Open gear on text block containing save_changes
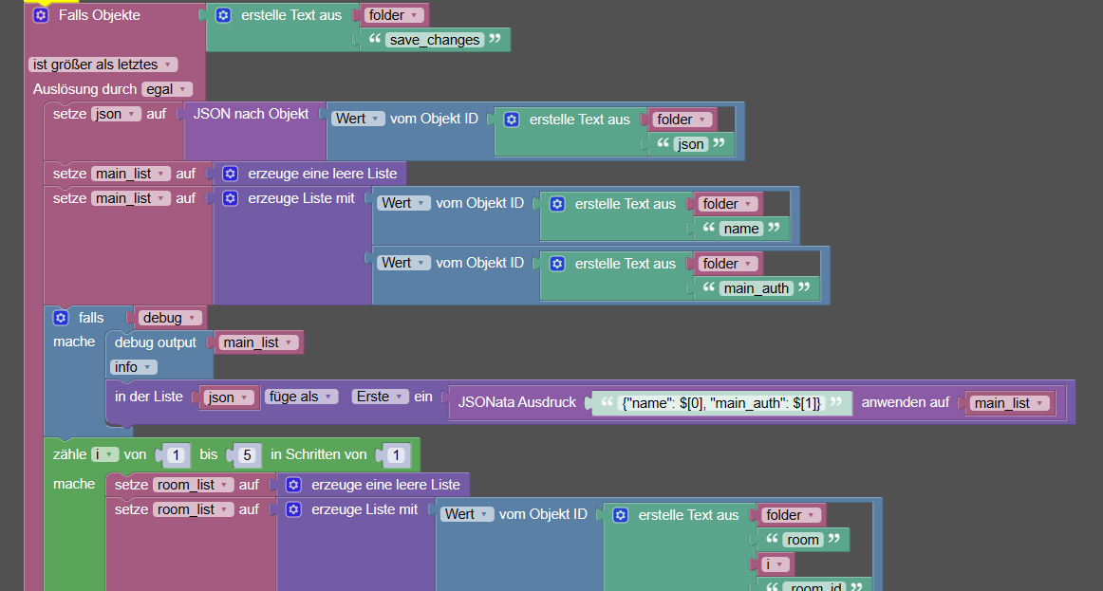Viewport: 1103px width, 591px height. [223, 15]
